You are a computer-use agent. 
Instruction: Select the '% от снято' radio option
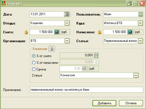(x=34, y=56)
